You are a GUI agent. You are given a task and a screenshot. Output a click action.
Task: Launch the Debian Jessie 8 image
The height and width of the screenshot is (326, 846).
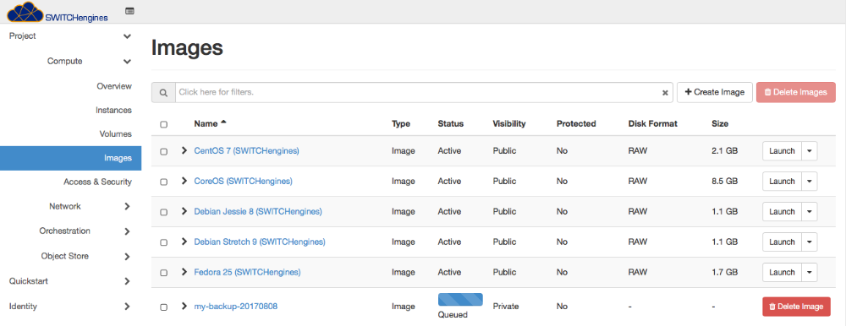(x=782, y=211)
